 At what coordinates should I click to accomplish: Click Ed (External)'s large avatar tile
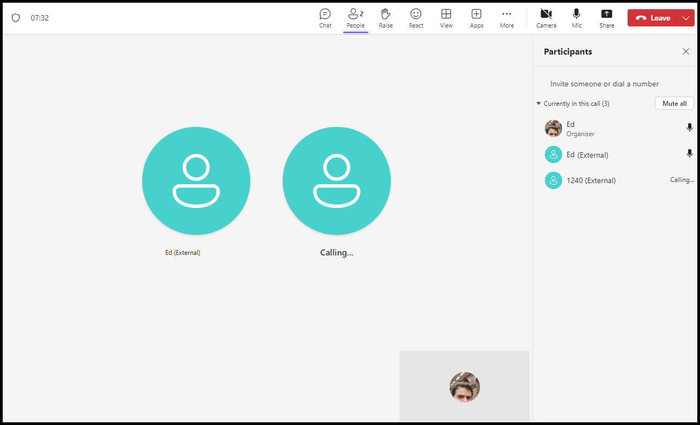coord(196,181)
